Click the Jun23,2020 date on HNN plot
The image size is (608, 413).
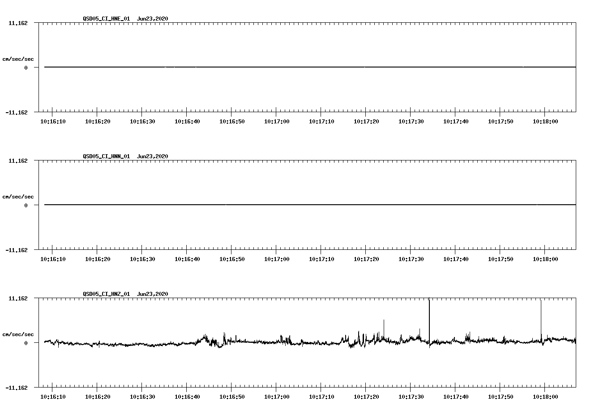point(153,156)
